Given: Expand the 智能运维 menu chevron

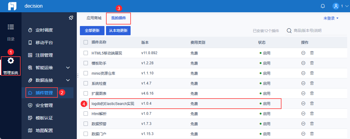Looking at the screenshot, I should [68, 68].
